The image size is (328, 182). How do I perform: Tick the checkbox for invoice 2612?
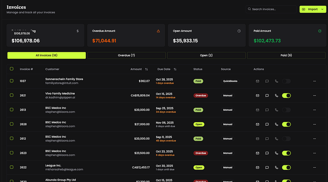(x=12, y=138)
